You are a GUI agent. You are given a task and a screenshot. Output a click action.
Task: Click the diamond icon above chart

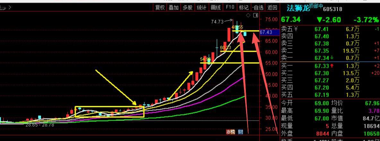pos(248,15)
